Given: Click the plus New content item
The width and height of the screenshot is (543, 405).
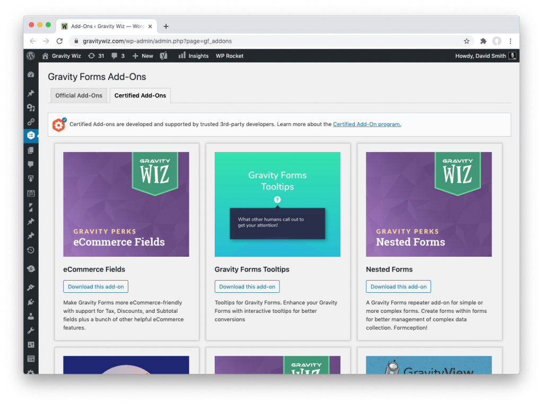Looking at the screenshot, I should pyautogui.click(x=143, y=56).
